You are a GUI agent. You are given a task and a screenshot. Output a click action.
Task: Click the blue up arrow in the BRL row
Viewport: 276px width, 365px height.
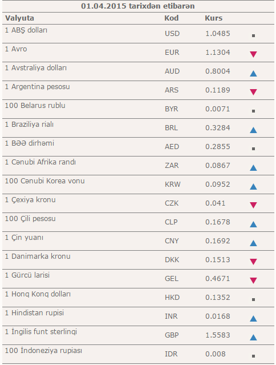point(253,130)
